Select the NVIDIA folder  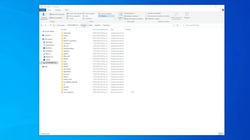click(66, 66)
